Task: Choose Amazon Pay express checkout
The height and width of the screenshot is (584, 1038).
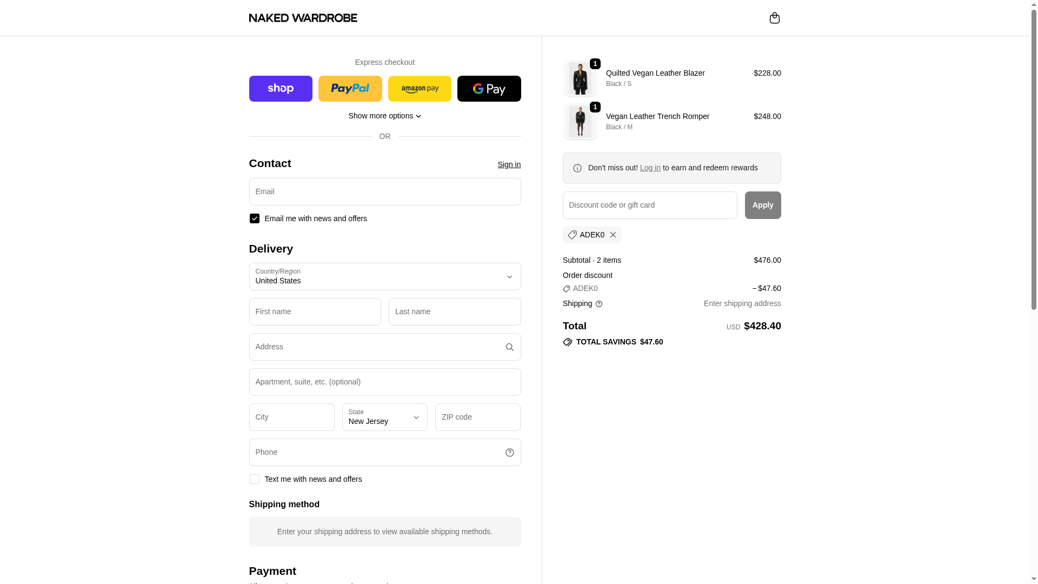Action: click(x=420, y=89)
